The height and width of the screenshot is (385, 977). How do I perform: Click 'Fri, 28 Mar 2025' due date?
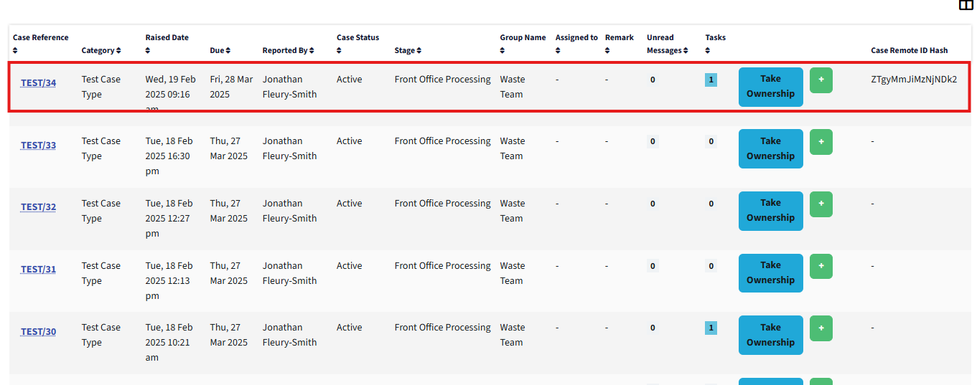coord(231,87)
